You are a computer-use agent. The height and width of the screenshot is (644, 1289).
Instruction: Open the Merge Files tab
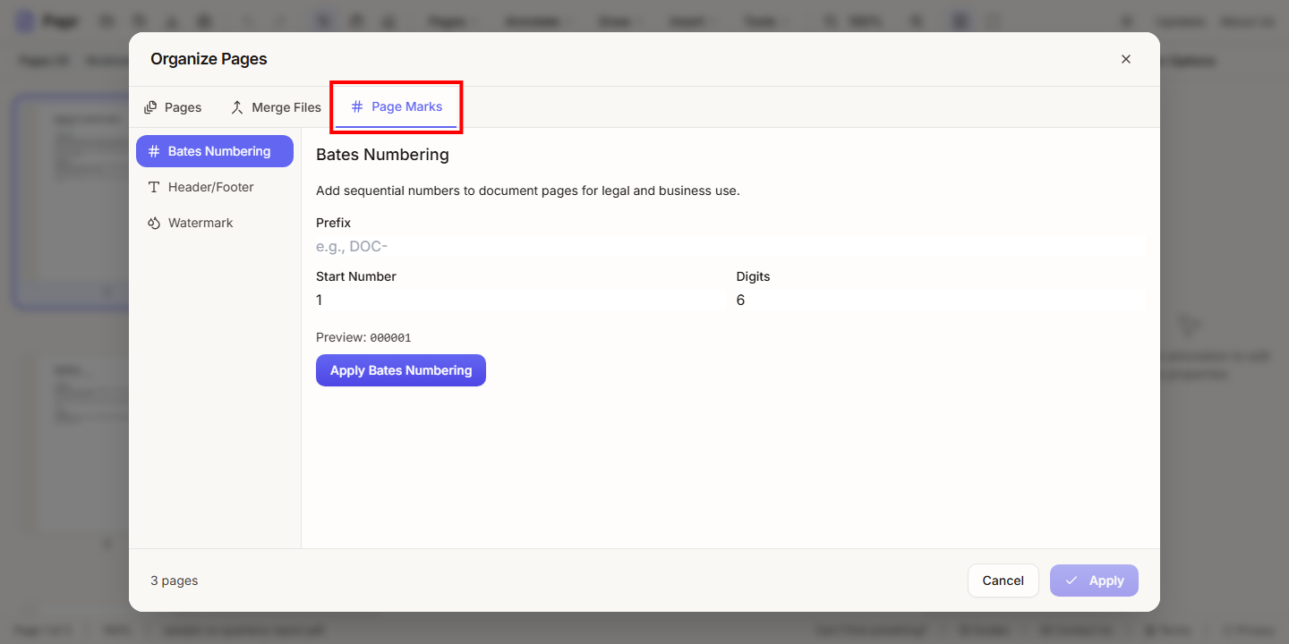[x=276, y=107]
